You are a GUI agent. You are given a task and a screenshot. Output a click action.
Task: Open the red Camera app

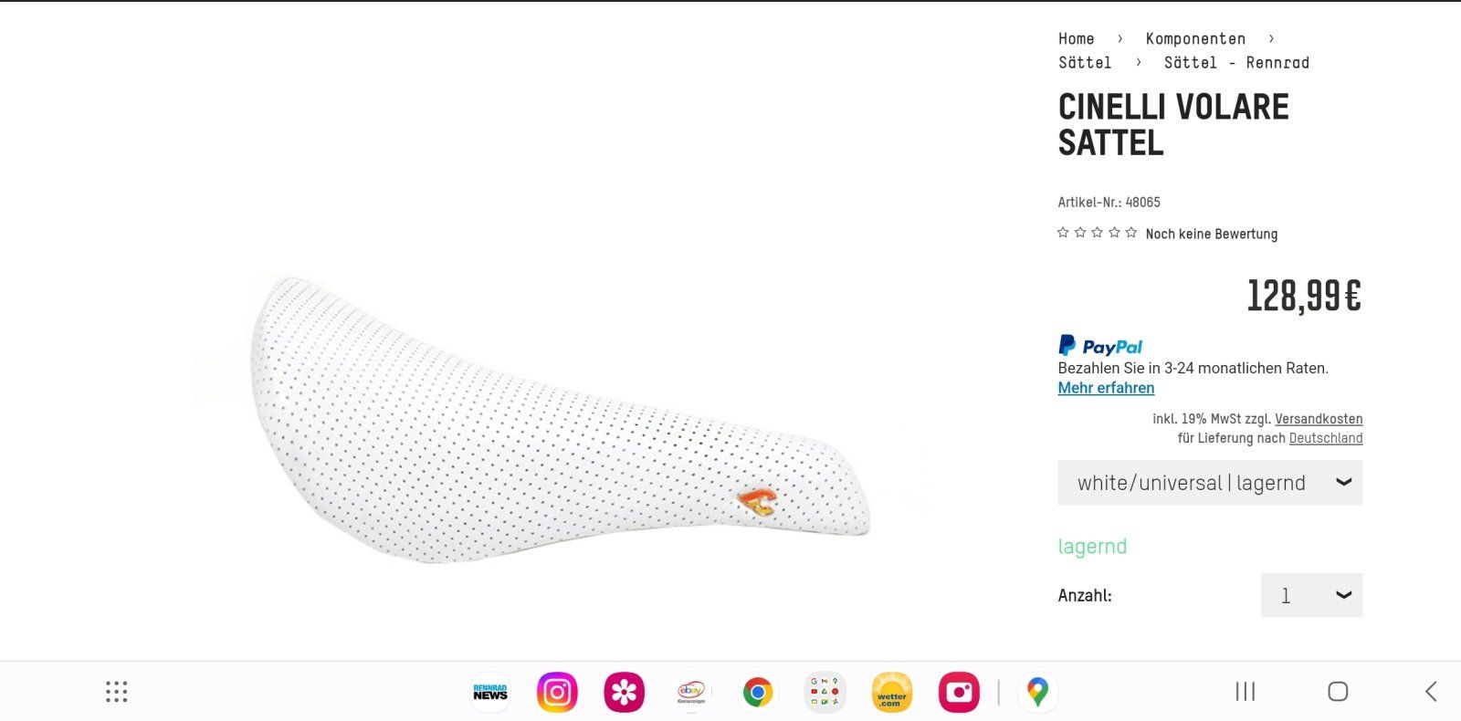point(959,693)
